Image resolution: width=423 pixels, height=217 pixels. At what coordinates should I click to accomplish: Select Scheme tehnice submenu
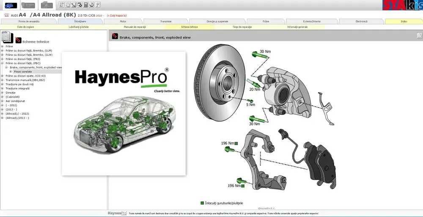190,27
